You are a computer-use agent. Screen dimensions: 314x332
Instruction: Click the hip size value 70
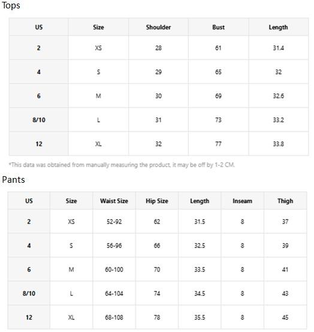[157, 270]
